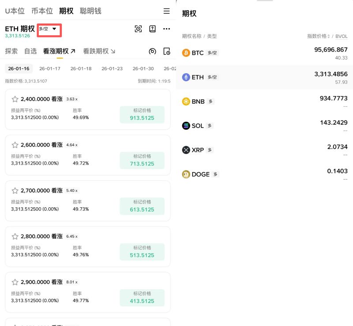Click the 多 tag next to DOGE
This screenshot has height=326, width=353.
click(215, 174)
